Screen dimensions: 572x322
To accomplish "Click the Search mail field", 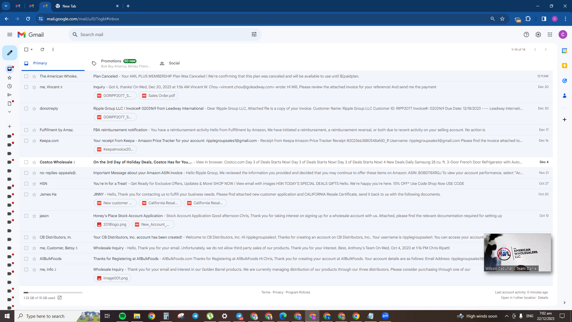I will pyautogui.click(x=165, y=35).
